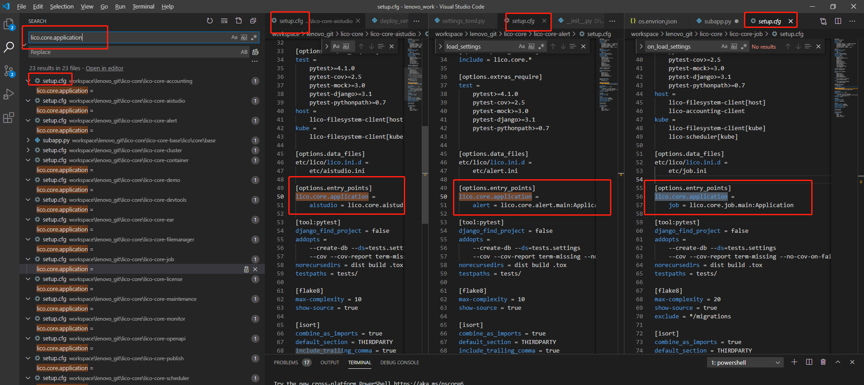Collapse the lico-core-demo setup.cfg result

pos(28,180)
